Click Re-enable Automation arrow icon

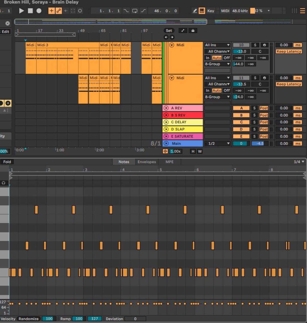66,11
